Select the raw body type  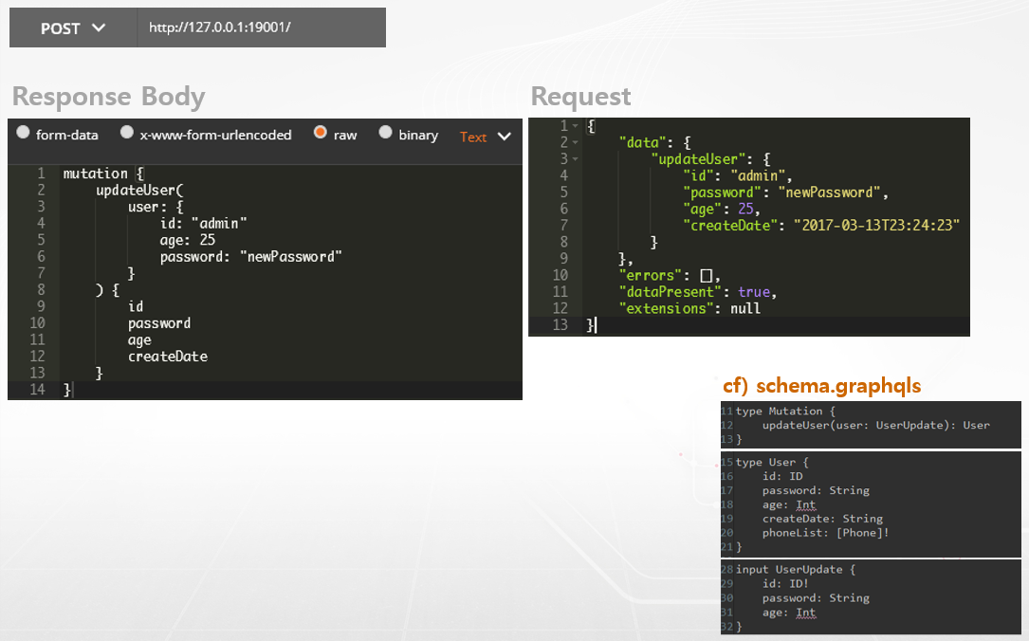(321, 134)
